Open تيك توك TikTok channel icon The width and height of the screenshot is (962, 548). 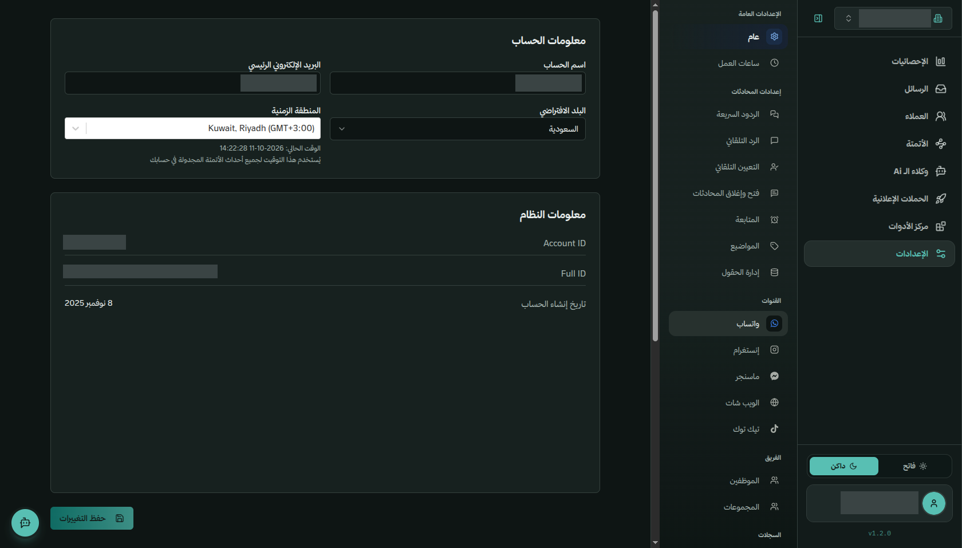[774, 429]
